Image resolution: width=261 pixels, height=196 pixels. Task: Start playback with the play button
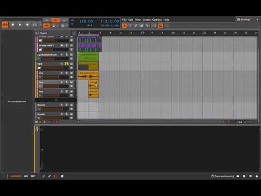pyautogui.click(x=20, y=24)
